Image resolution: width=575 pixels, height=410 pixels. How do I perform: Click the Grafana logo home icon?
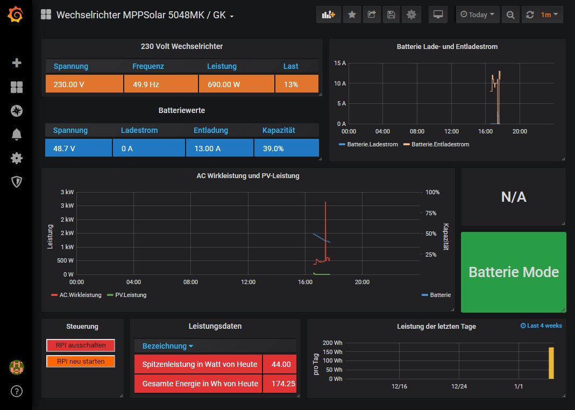click(16, 15)
